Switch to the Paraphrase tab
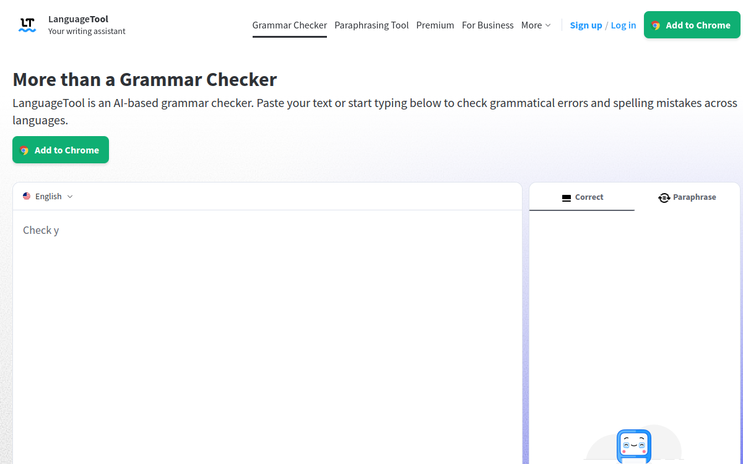 click(x=687, y=197)
